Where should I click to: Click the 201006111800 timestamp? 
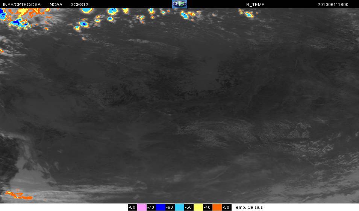click(x=333, y=5)
